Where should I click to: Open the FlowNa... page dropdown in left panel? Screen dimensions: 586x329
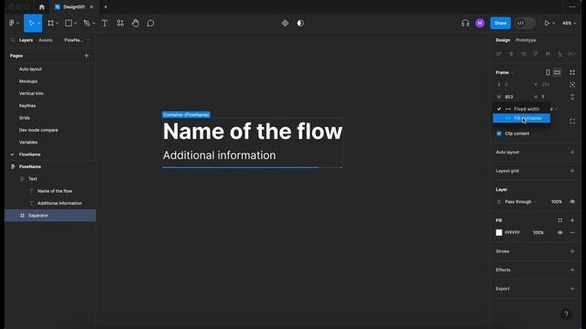click(77, 40)
